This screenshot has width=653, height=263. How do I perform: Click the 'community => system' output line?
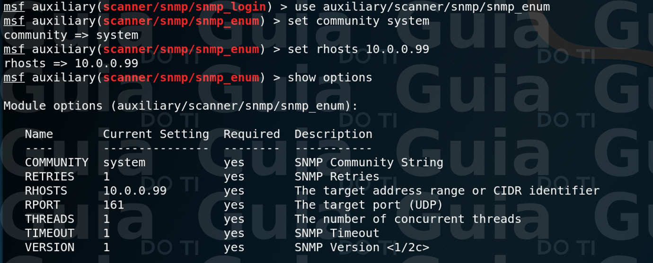pyautogui.click(x=71, y=35)
